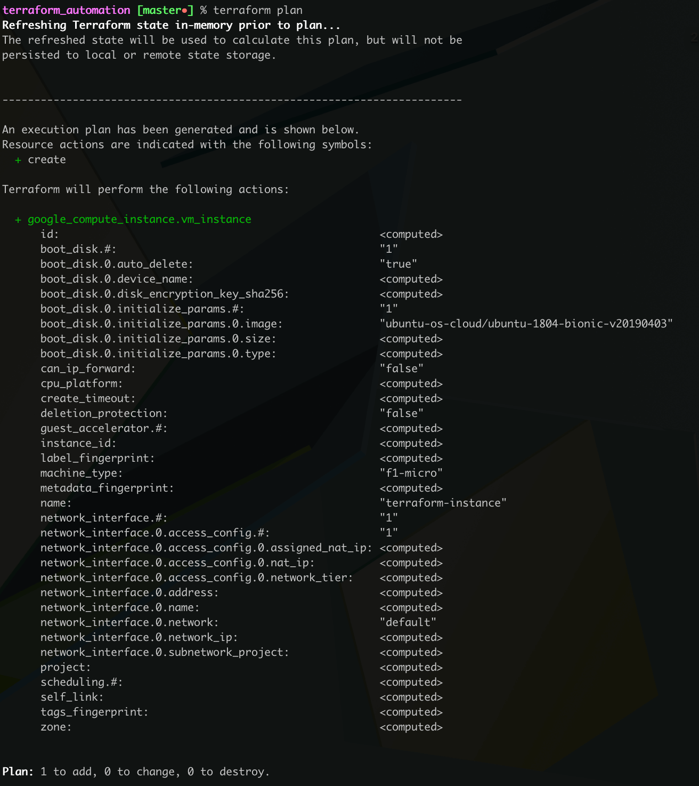This screenshot has height=786, width=699.
Task: Click the terraform_automation directory name in prompt
Action: pos(66,10)
